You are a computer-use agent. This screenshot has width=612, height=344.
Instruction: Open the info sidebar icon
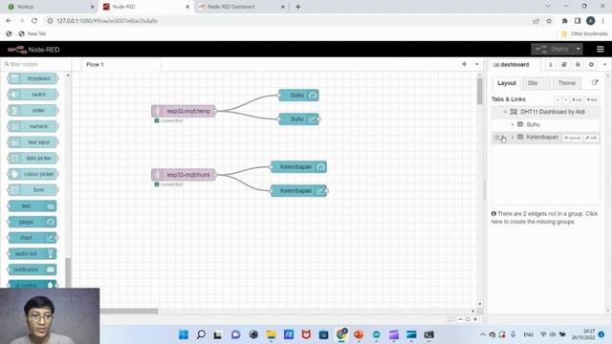coord(551,65)
